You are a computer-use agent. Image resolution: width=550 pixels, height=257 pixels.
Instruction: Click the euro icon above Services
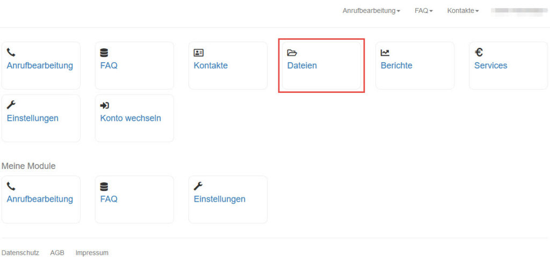click(479, 53)
